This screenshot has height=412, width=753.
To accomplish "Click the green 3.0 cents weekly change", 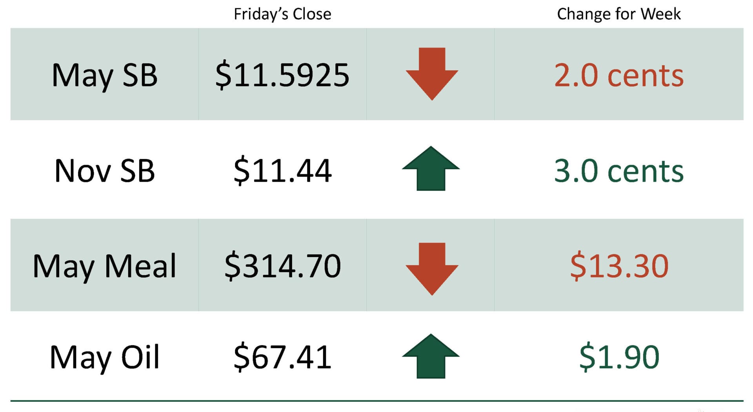I will coord(618,171).
